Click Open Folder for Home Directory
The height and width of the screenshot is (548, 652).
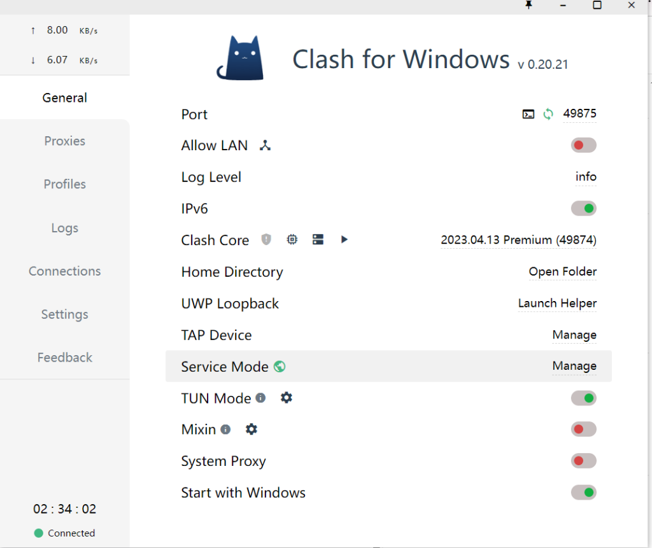point(563,272)
